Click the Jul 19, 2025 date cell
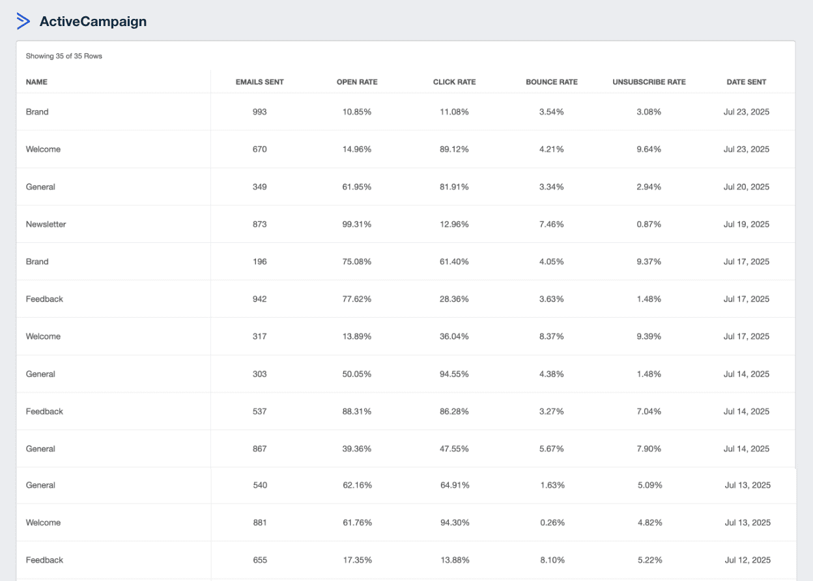 (747, 224)
